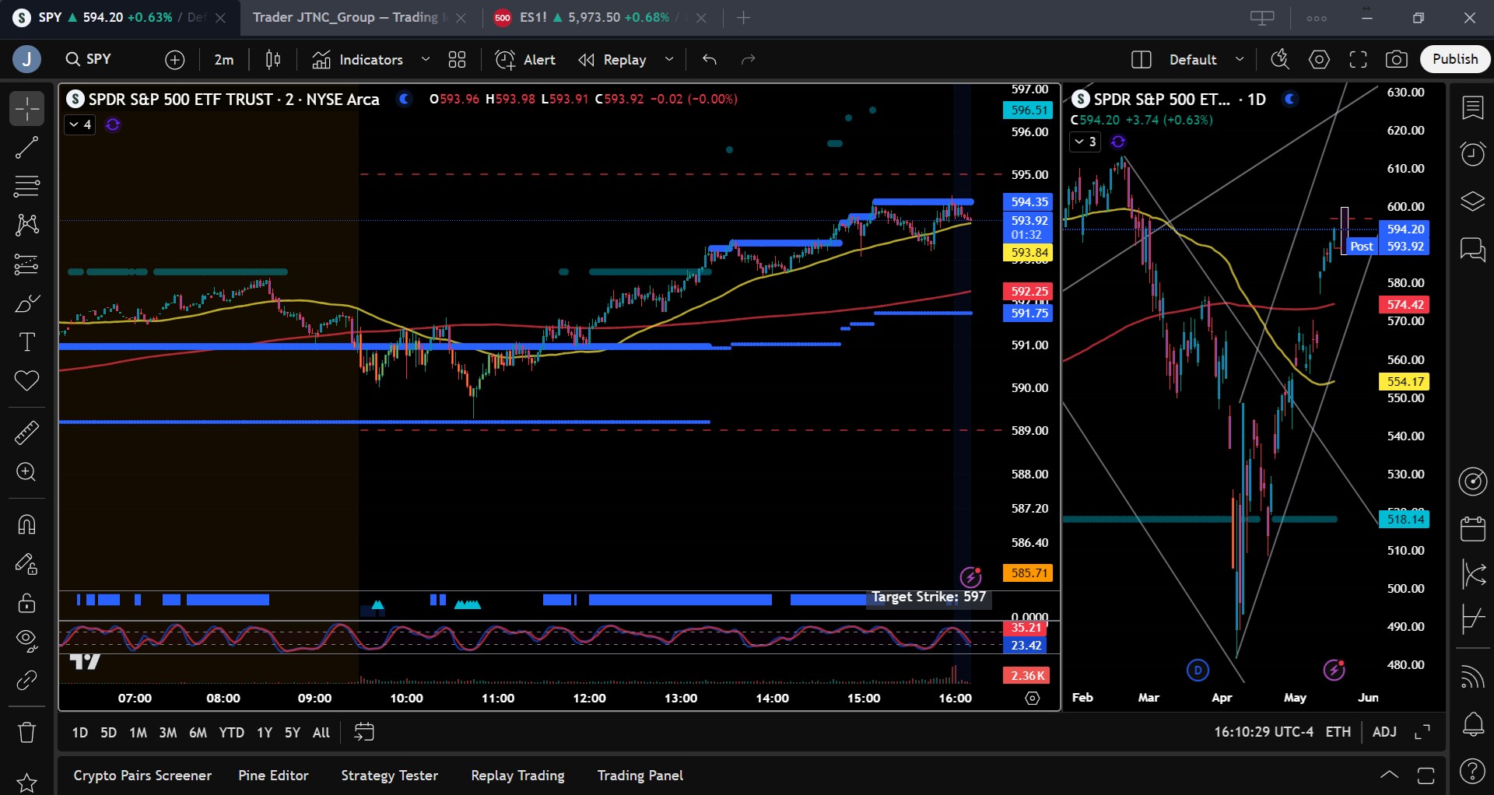
Task: Select the text annotation tool
Action: (26, 342)
